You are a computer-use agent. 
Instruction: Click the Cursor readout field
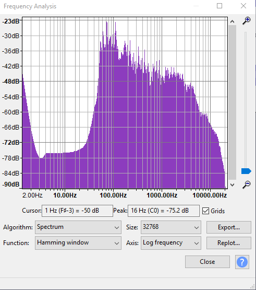77,211
